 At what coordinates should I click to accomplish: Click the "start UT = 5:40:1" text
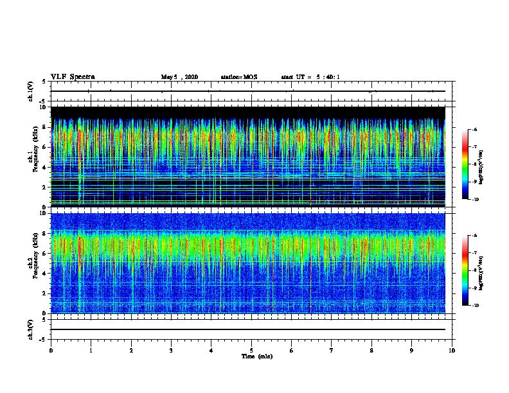coord(310,77)
